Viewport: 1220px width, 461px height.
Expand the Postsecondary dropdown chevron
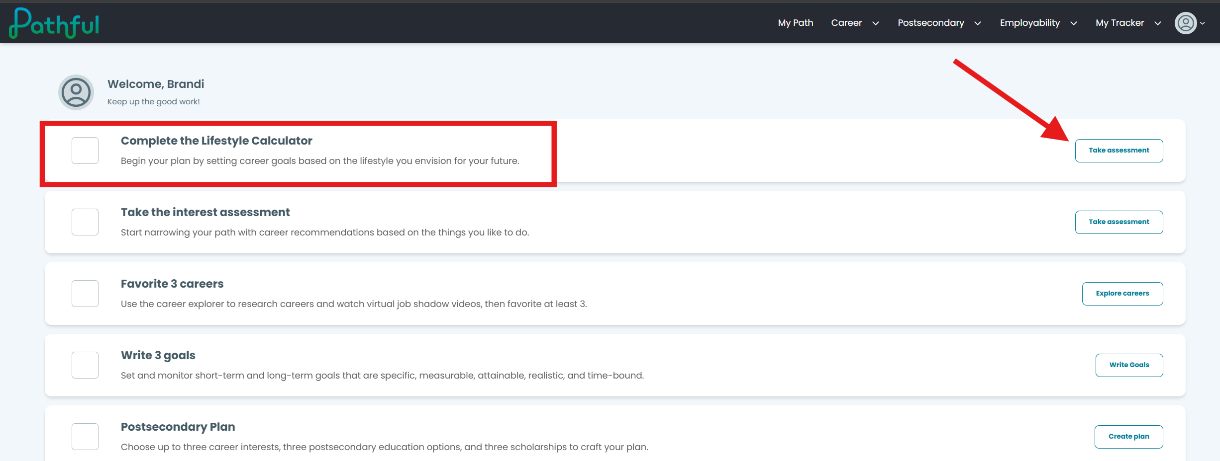(978, 23)
